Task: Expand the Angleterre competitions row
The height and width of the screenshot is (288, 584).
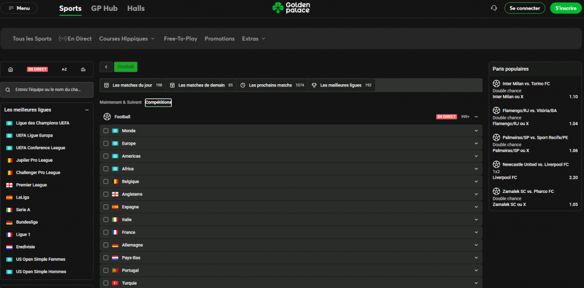Action: [x=476, y=194]
